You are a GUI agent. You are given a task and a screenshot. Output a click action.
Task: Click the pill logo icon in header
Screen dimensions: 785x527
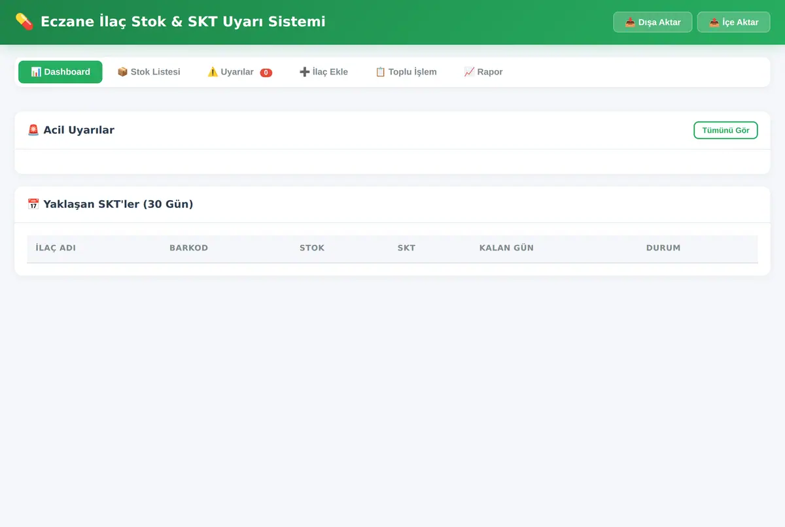(24, 22)
